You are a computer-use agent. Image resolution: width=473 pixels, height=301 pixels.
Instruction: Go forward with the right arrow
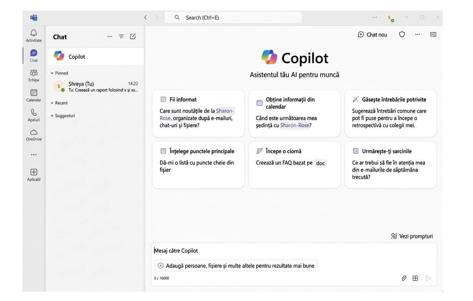click(157, 17)
